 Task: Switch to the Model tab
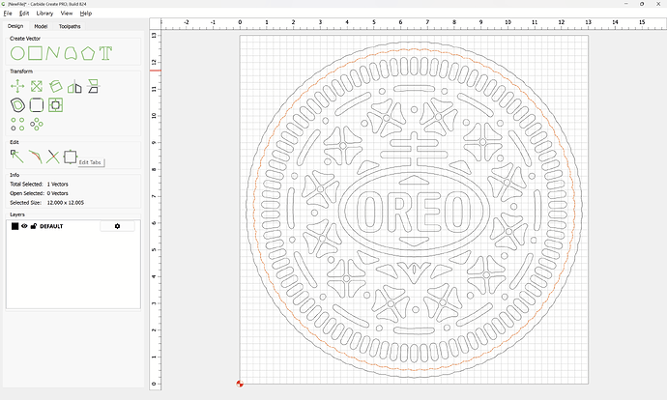[41, 26]
